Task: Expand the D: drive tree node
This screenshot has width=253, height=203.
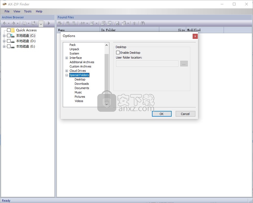Action: 4,41
